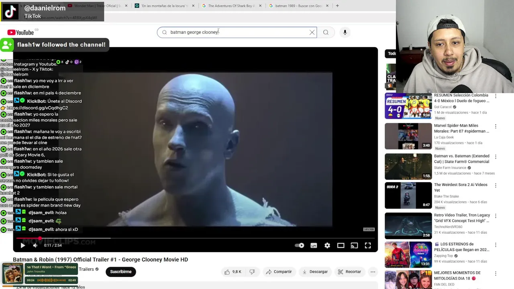
Task: Enter fullscreen mode
Action: coord(367,245)
